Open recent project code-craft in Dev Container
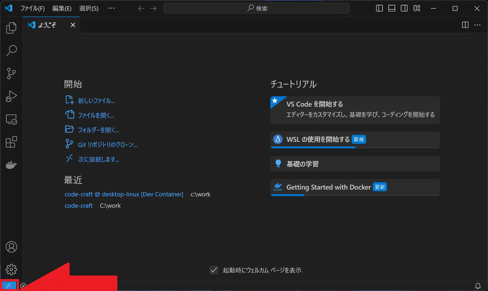Screen dimensions: 488x291 tap(124, 194)
